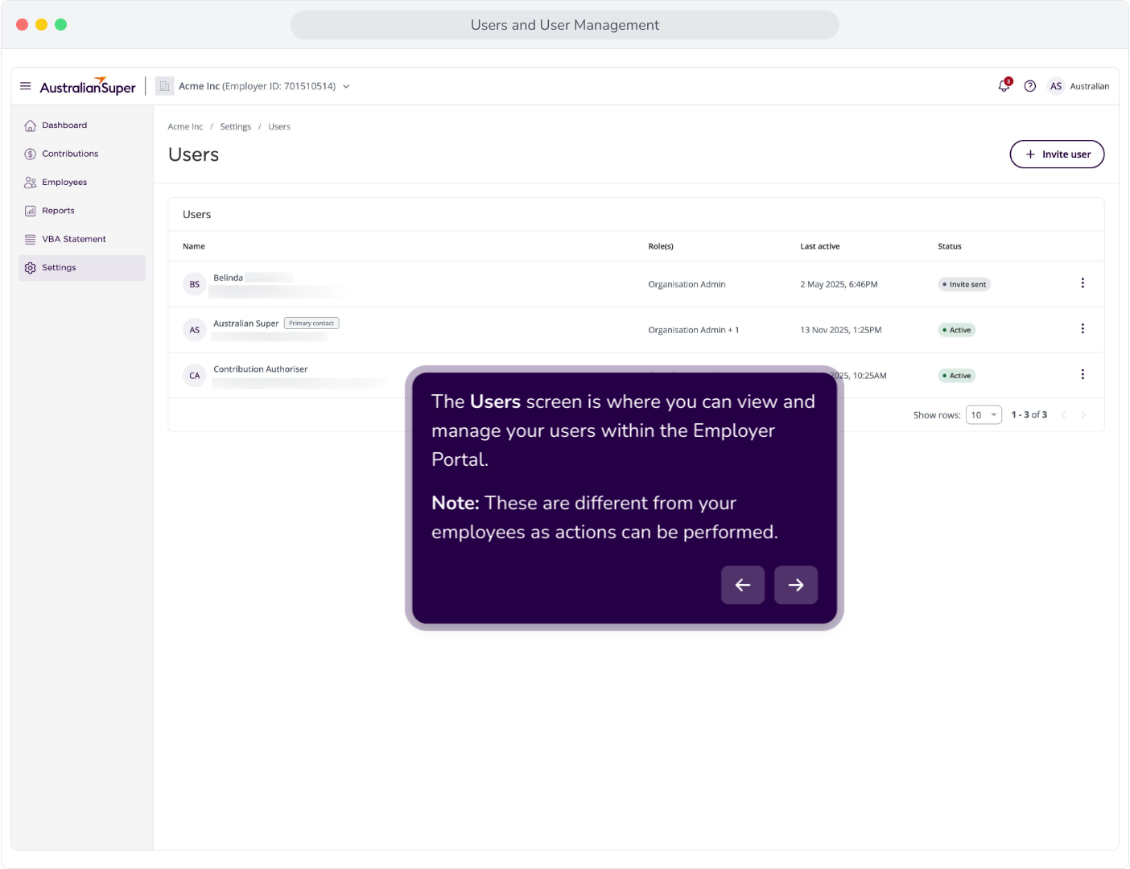Go to next tour step arrow

click(796, 585)
